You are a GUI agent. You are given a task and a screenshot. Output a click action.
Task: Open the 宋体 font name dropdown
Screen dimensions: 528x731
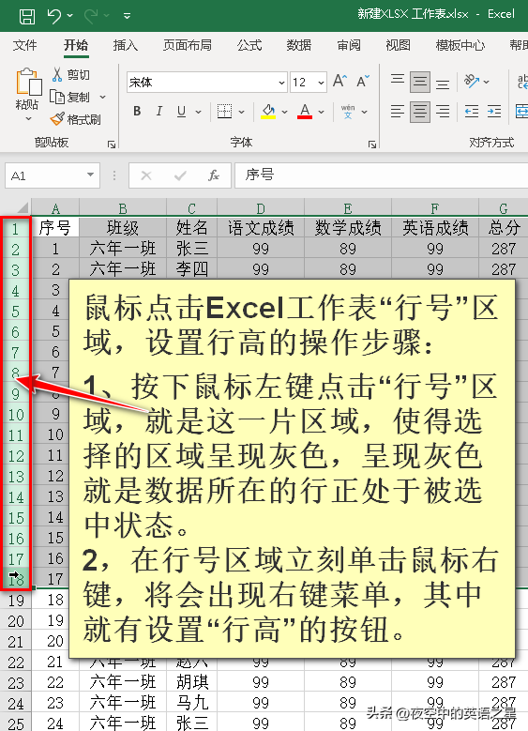tap(281, 83)
